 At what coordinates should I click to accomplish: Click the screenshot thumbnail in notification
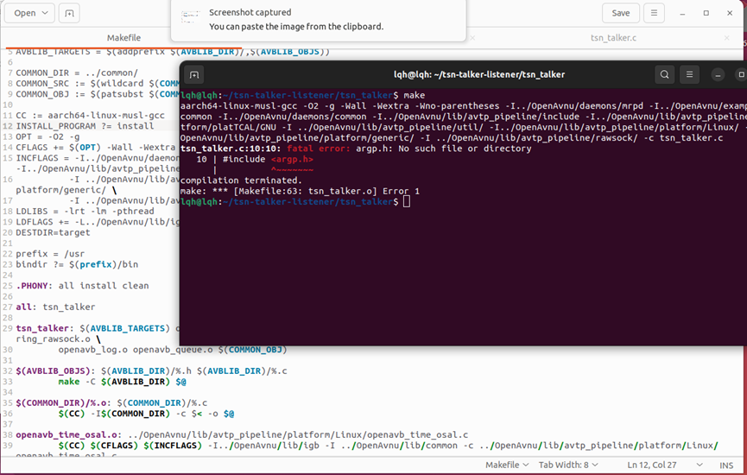point(191,17)
